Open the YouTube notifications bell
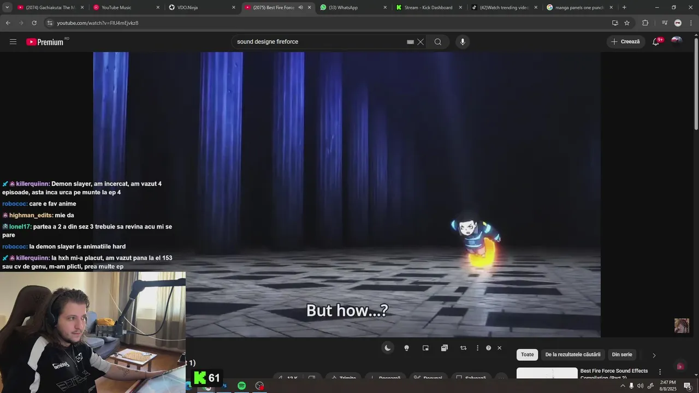Viewport: 699px width, 393px height. tap(656, 41)
